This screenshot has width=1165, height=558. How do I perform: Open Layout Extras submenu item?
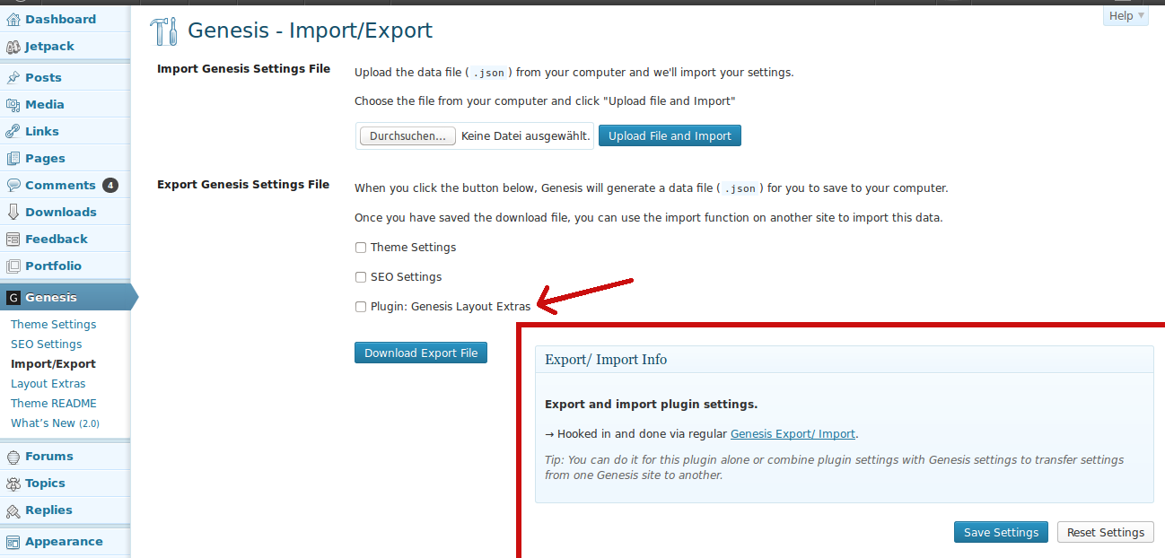point(48,384)
